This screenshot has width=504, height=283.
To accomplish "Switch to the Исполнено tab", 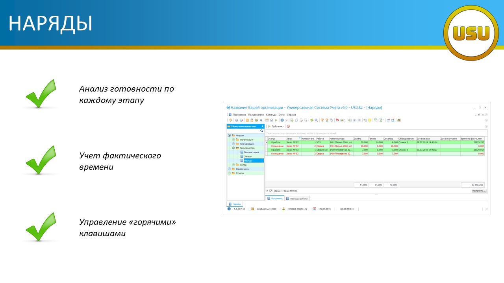I will (274, 198).
